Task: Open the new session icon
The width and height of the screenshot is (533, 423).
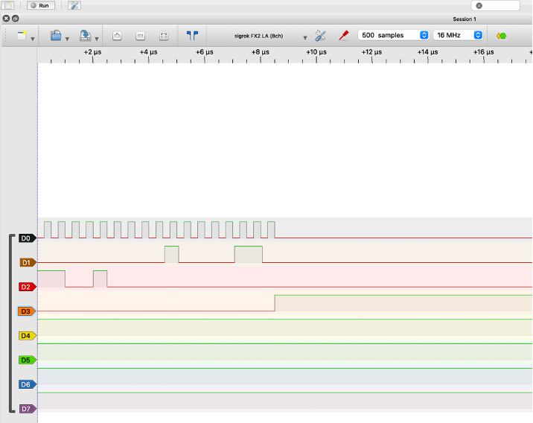Action: pos(22,35)
